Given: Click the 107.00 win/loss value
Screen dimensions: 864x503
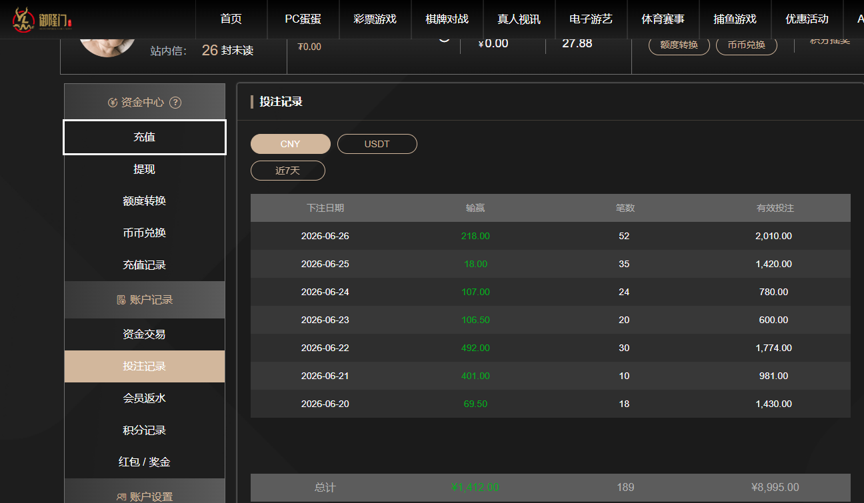Looking at the screenshot, I should tap(475, 292).
